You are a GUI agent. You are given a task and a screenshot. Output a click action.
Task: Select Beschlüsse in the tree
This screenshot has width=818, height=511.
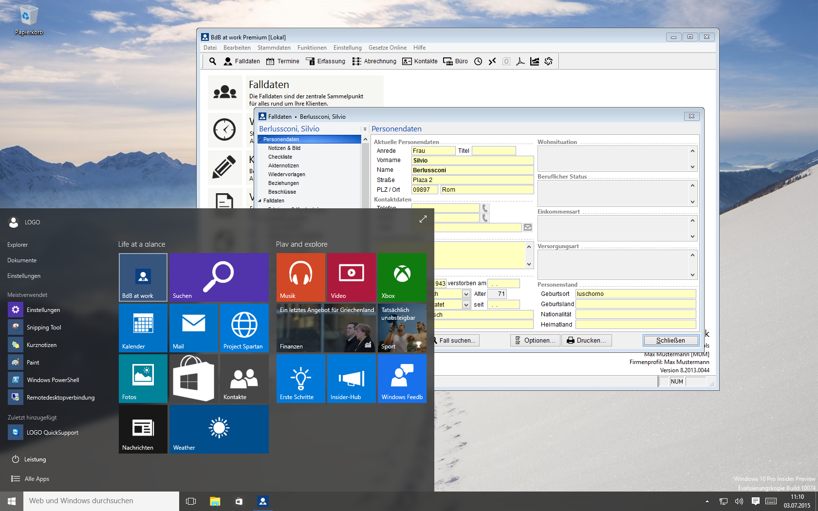[x=282, y=192]
